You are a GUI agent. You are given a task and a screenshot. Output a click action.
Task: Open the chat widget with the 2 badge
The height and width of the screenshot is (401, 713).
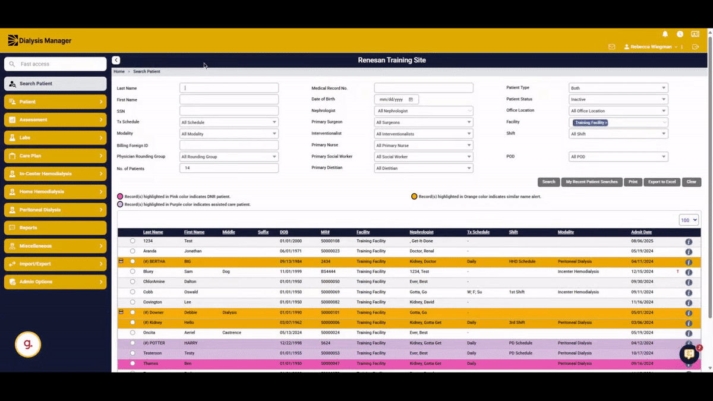(x=689, y=354)
